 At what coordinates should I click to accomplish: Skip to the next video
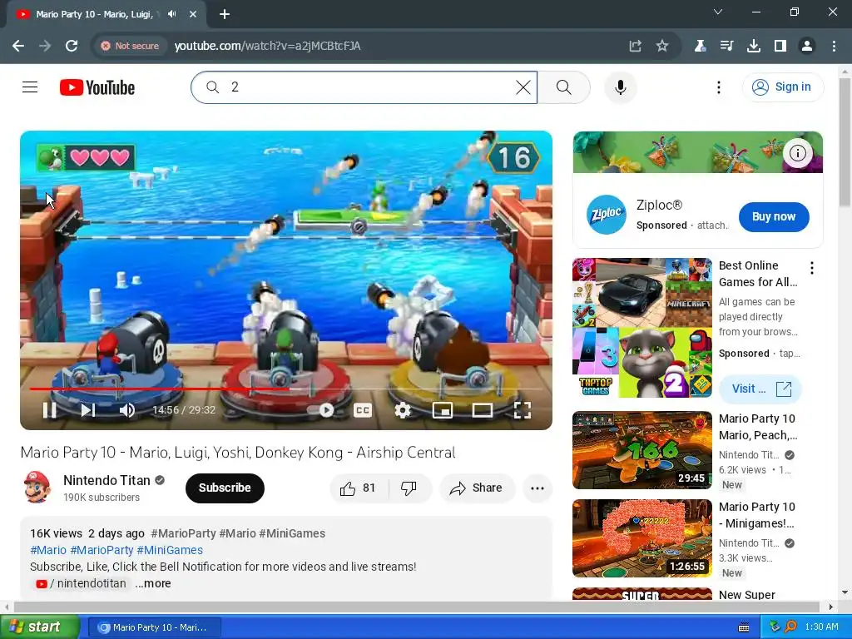[x=88, y=410]
